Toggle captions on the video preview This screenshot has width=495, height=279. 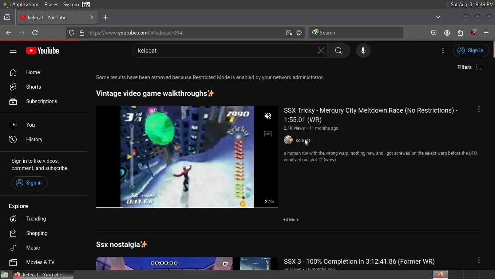(x=268, y=134)
